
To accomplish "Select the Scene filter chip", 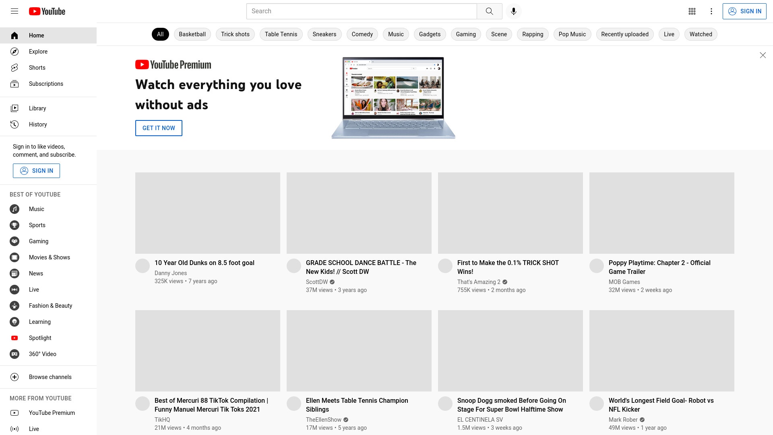I will tap(499, 34).
